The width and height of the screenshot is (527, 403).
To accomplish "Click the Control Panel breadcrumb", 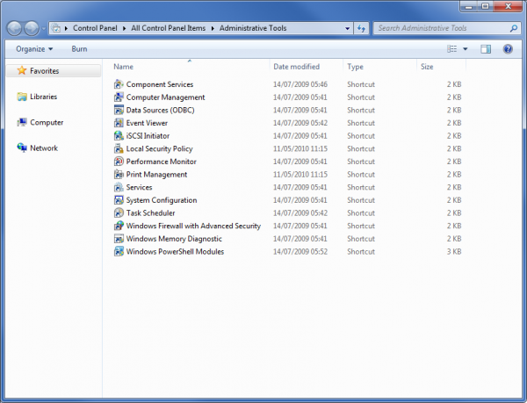I will pos(95,28).
